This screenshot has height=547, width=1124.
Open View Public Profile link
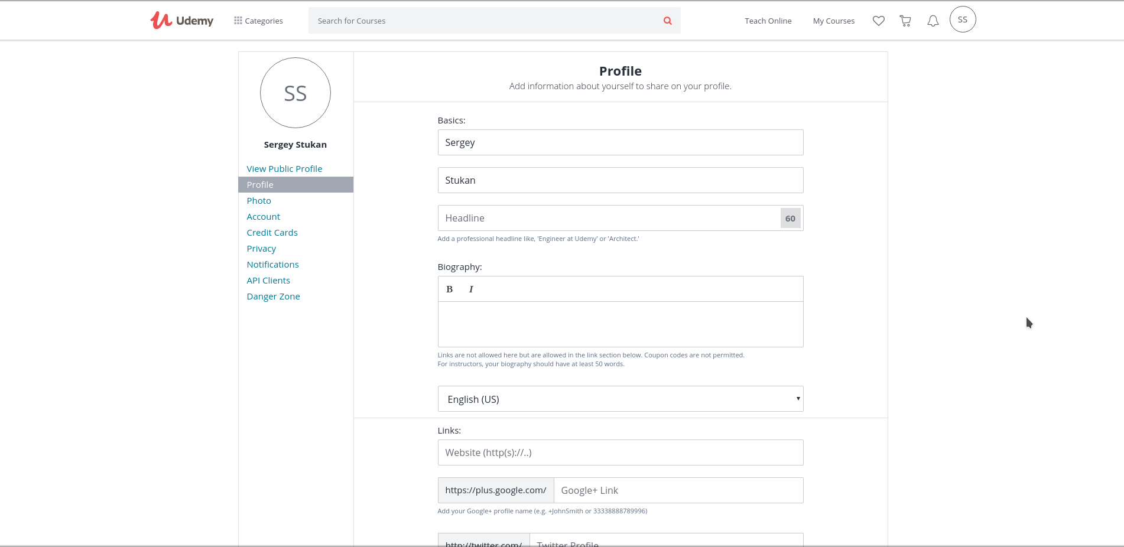tap(284, 169)
